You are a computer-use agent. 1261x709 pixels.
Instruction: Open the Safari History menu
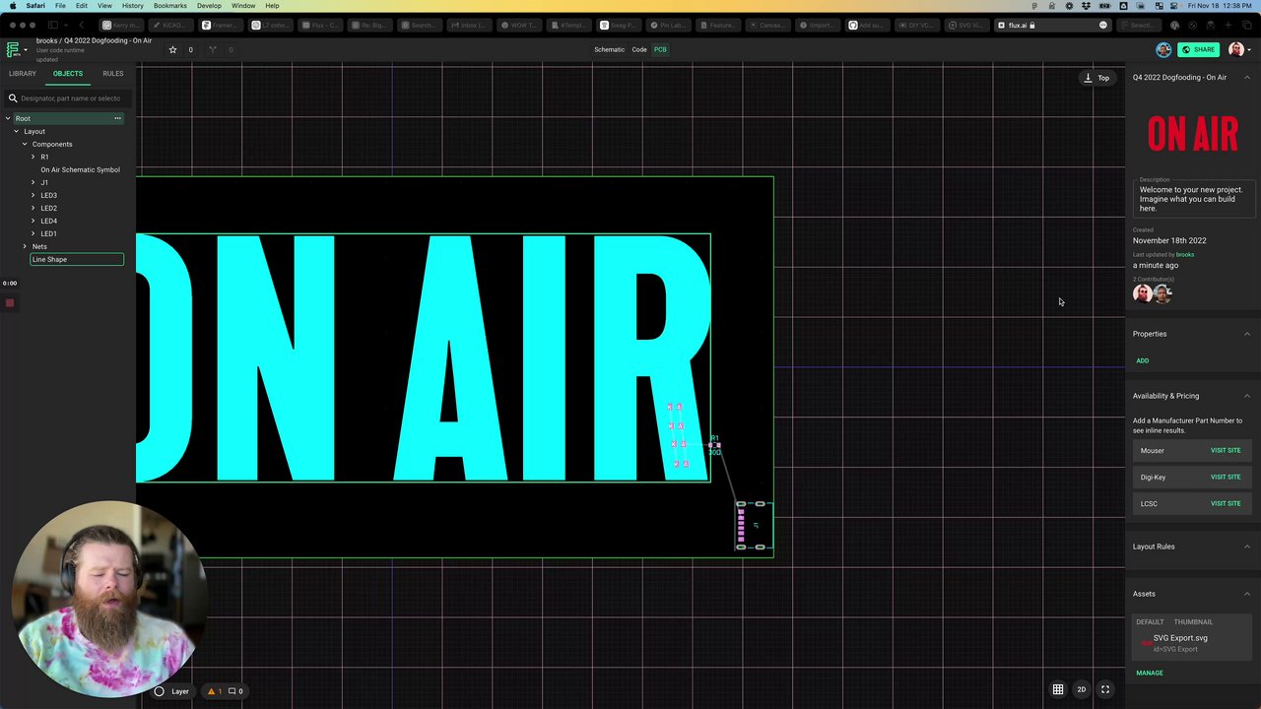133,6
